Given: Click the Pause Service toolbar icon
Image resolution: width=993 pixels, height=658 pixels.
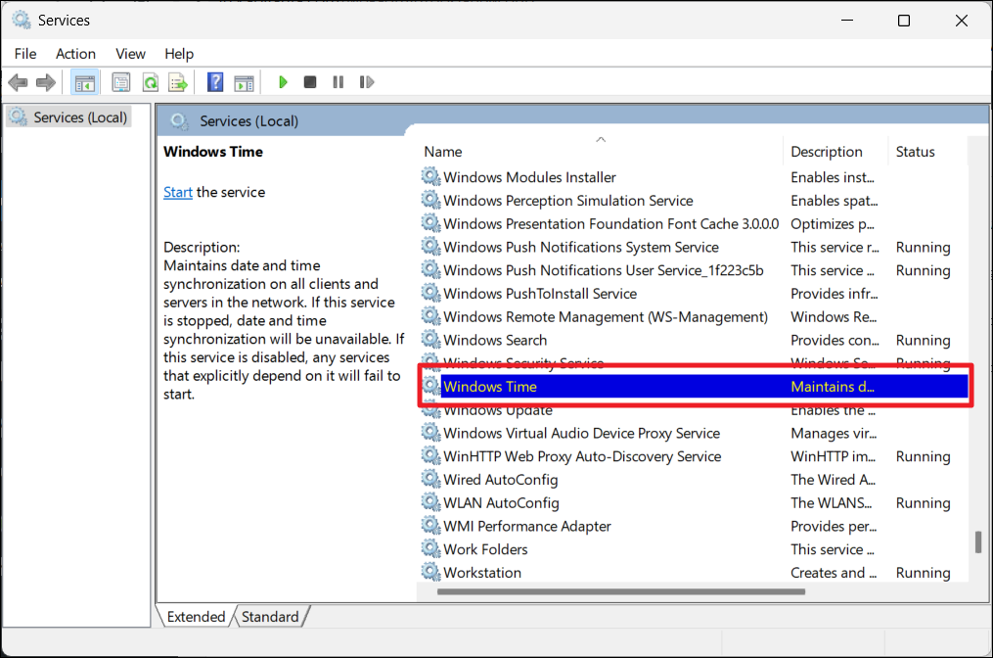Looking at the screenshot, I should point(339,82).
